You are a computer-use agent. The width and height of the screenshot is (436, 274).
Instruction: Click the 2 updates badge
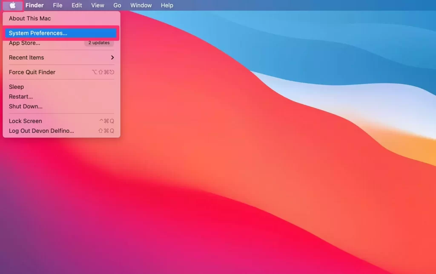(99, 43)
